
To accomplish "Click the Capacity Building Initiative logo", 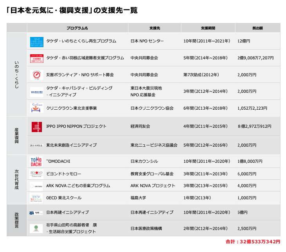I will pyautogui.click(x=37, y=92).
